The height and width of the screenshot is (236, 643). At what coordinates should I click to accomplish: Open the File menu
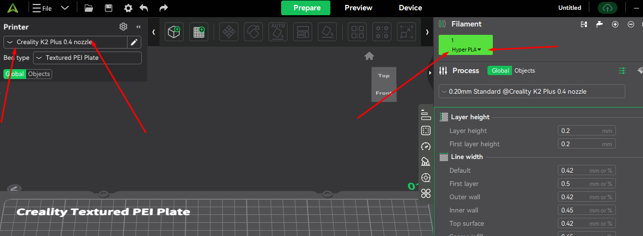[42, 8]
